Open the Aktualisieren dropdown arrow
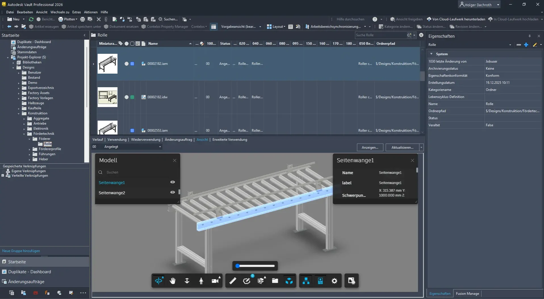 [x=421, y=148]
